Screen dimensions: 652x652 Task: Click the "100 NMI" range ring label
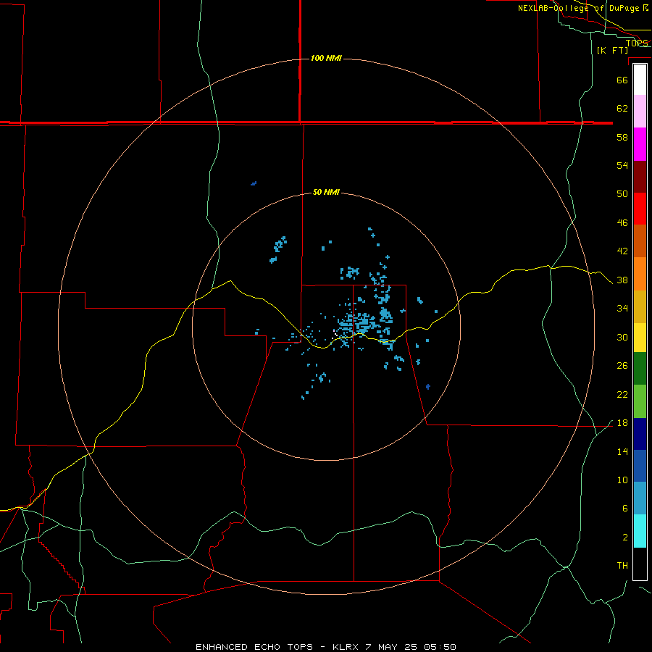coord(326,58)
